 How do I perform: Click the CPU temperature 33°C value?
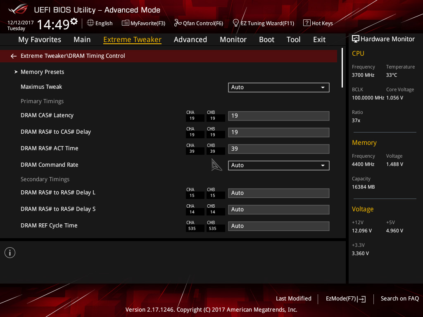coord(392,75)
